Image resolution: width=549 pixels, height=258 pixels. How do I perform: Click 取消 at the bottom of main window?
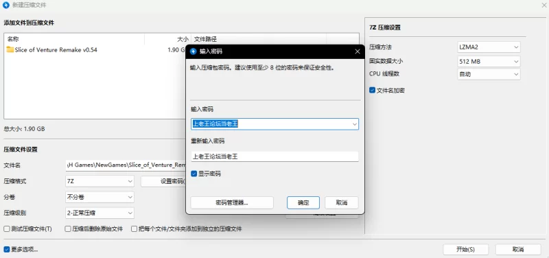tap(518, 250)
